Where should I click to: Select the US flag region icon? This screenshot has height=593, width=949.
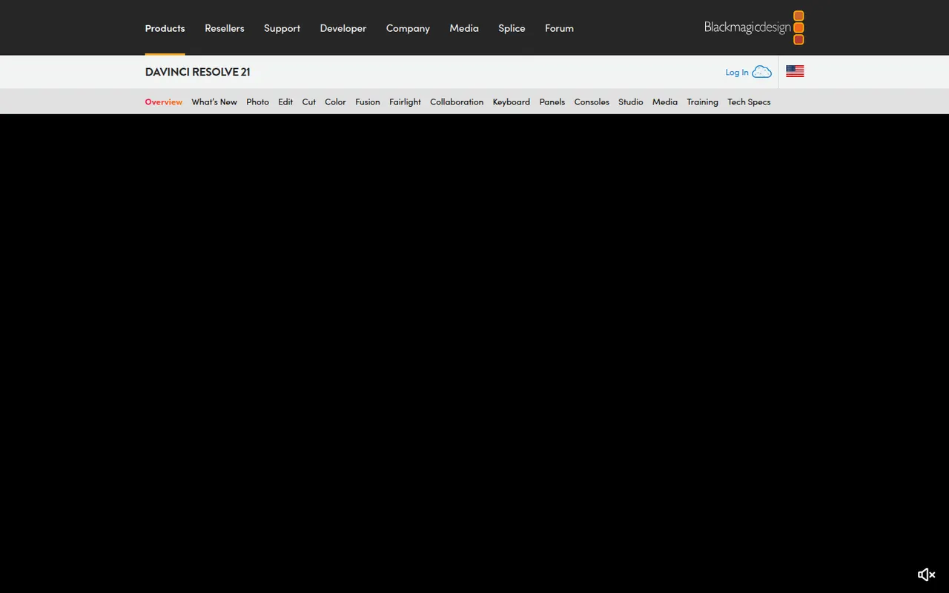(x=795, y=71)
